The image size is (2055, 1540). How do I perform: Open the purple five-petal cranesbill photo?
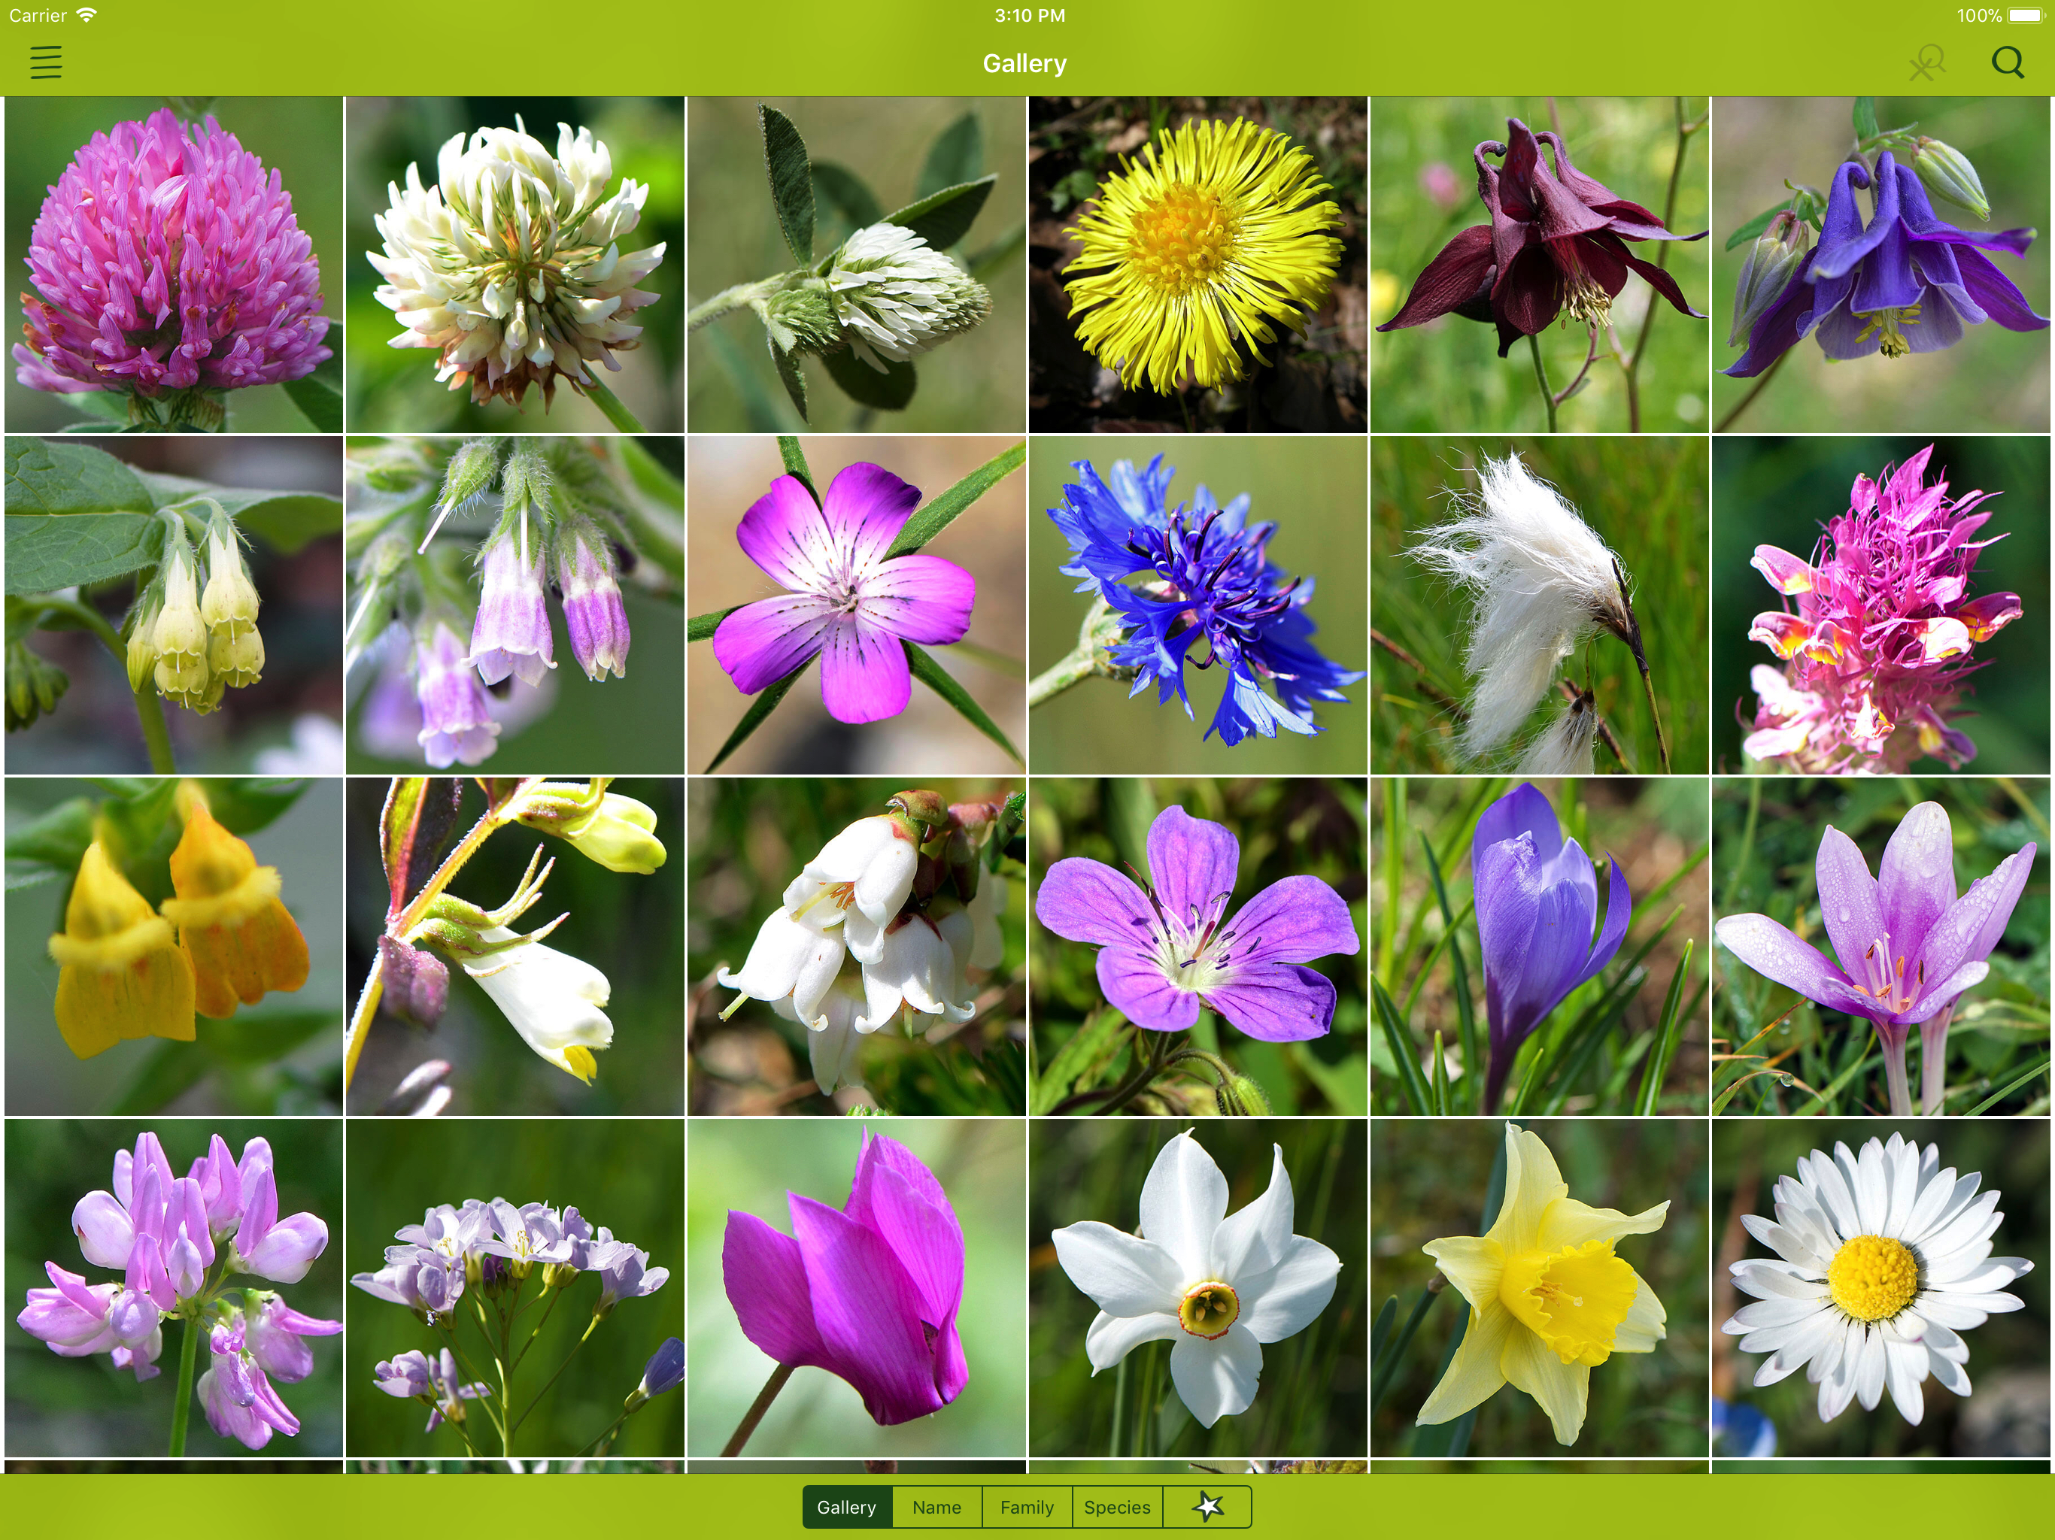point(1197,947)
